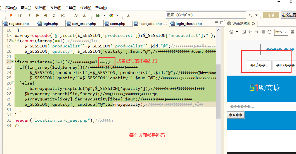
Task: Collapse the code fold at line 18
Action: [13, 40]
